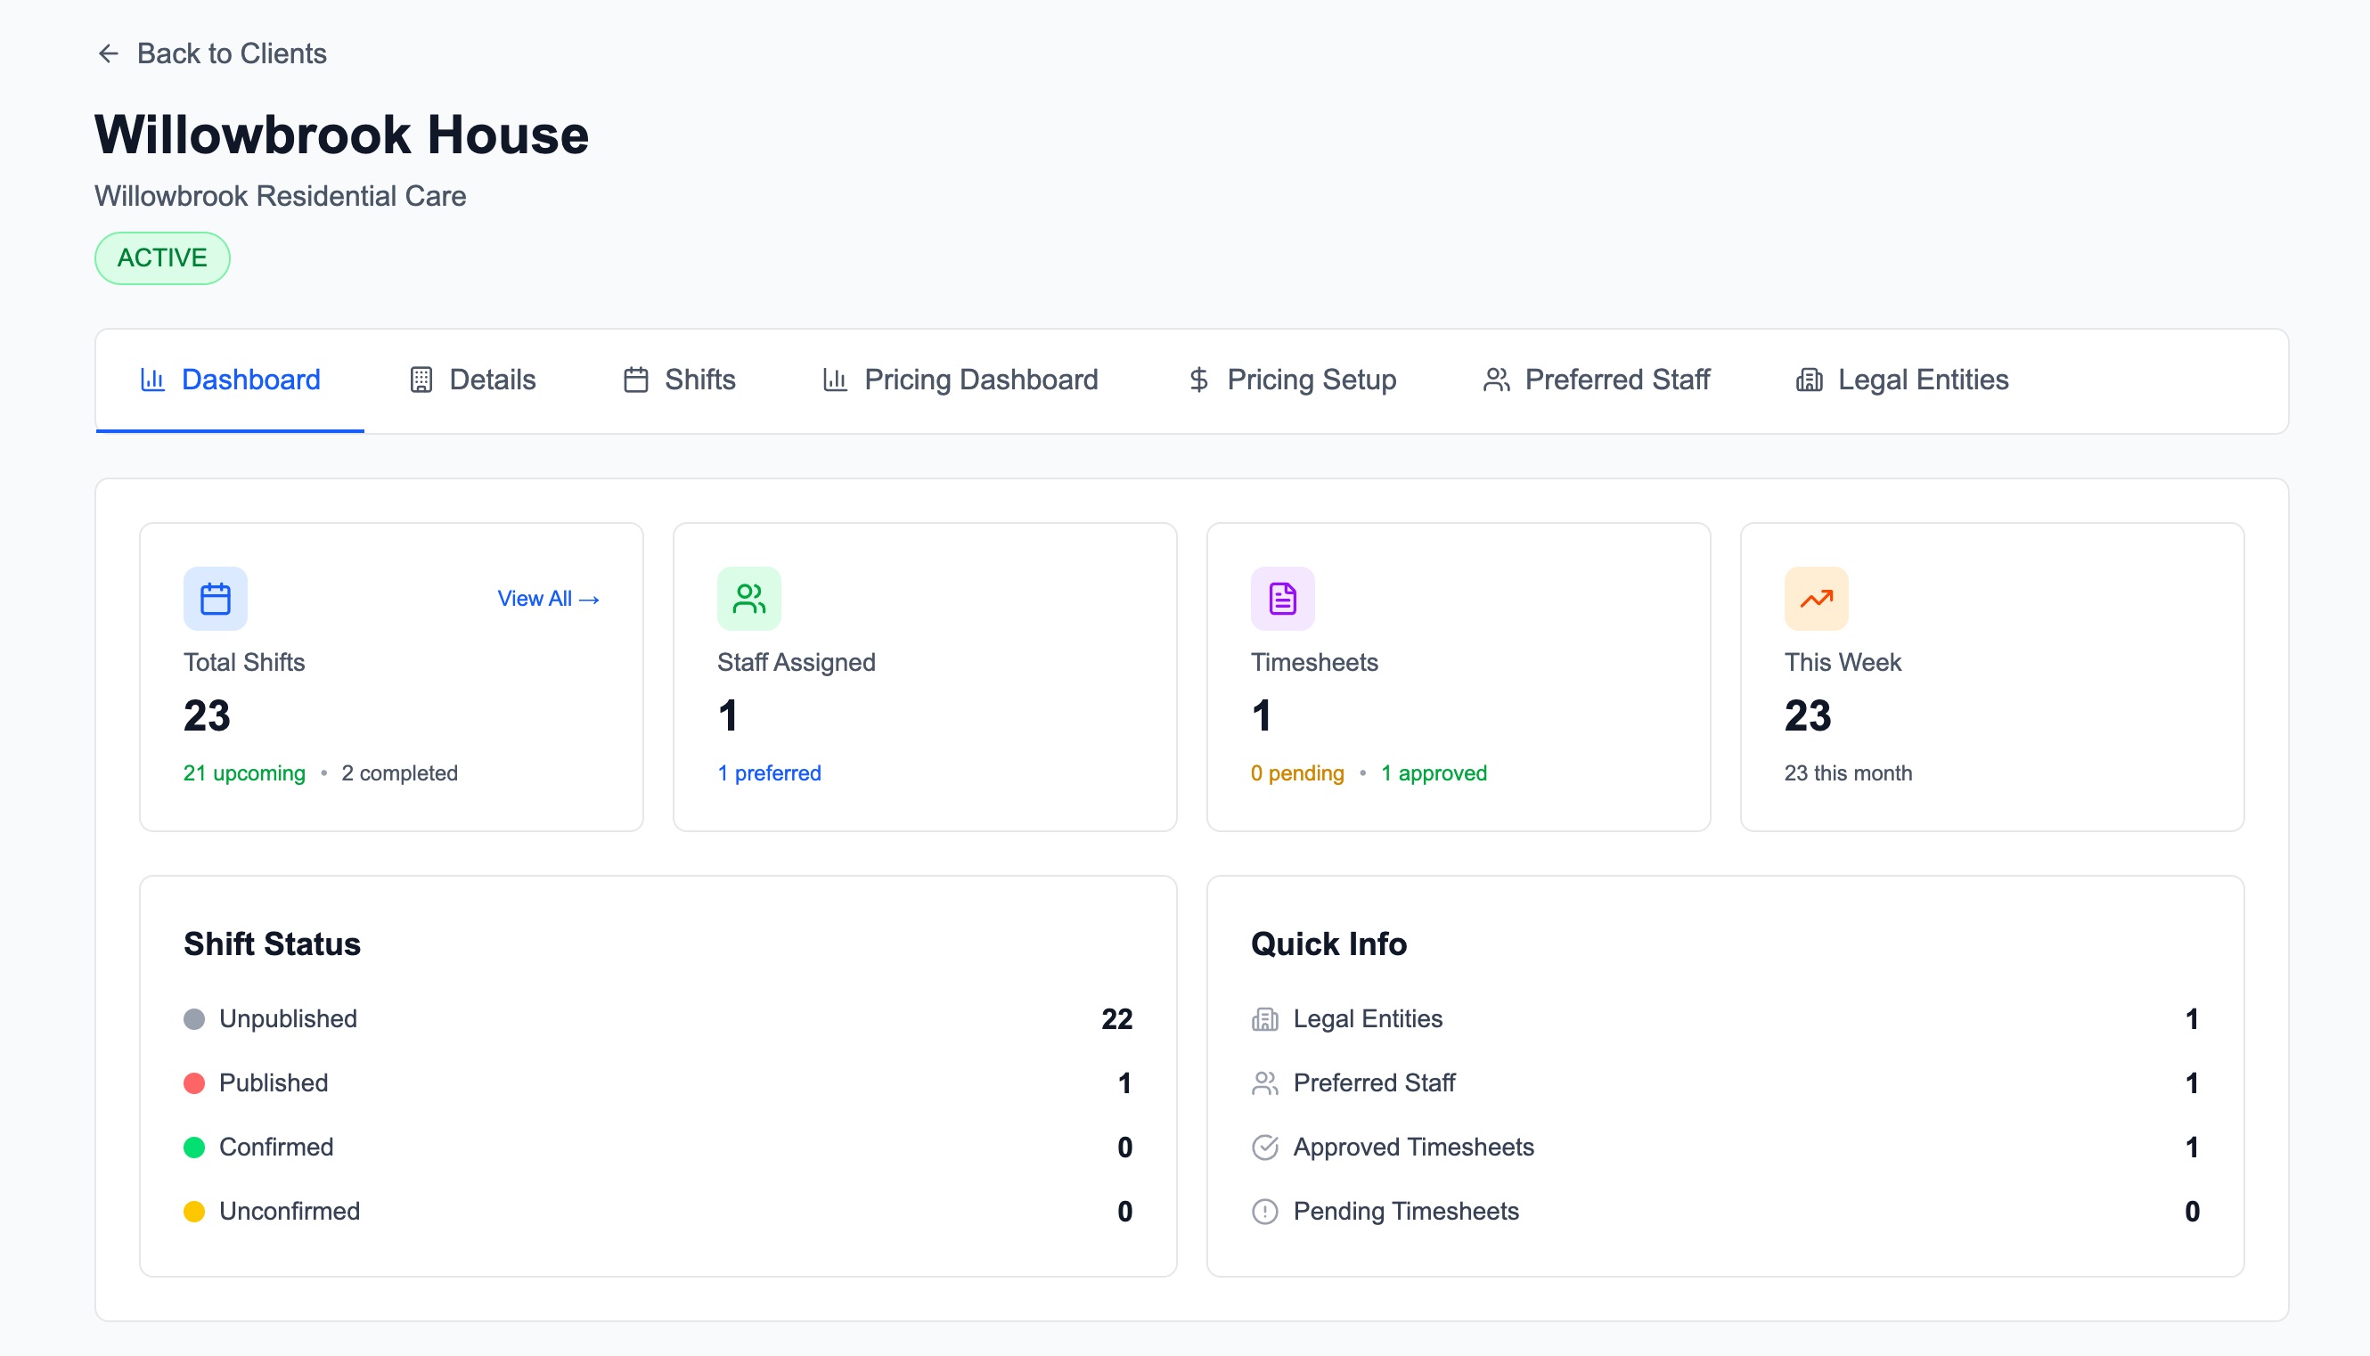Click the Approved Timesheets checkmark icon
Screen dimensions: 2370x1356
pos(1264,1148)
